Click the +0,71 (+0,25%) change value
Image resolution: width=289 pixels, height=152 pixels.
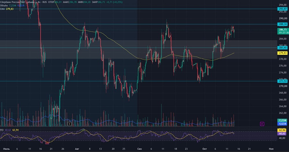pyautogui.click(x=114, y=2)
